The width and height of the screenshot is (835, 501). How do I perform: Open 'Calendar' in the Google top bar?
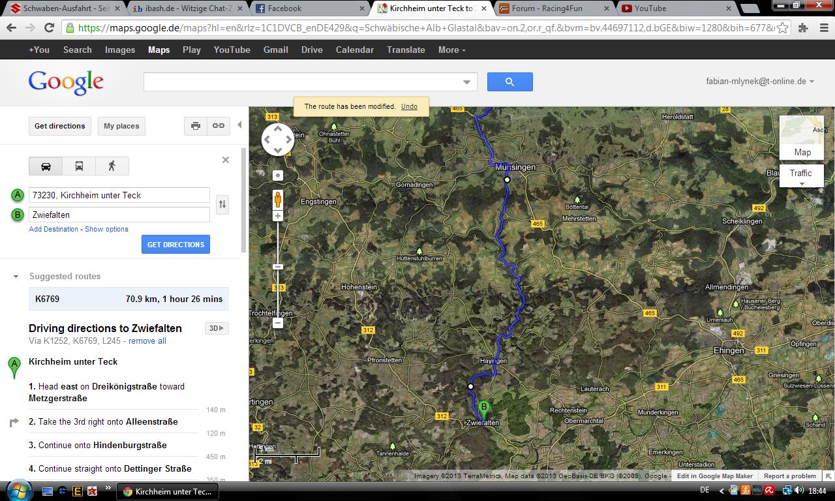click(354, 50)
